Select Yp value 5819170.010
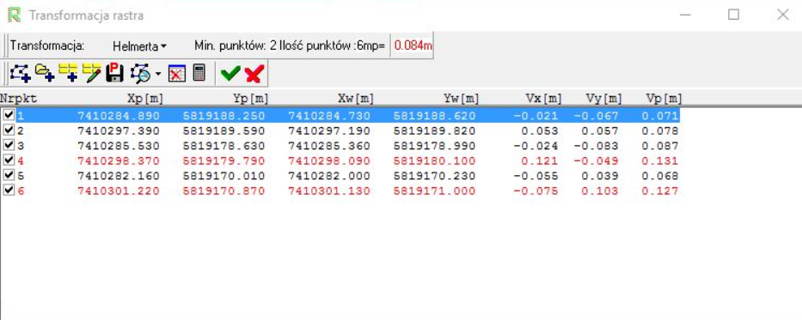The width and height of the screenshot is (802, 320). 224,176
